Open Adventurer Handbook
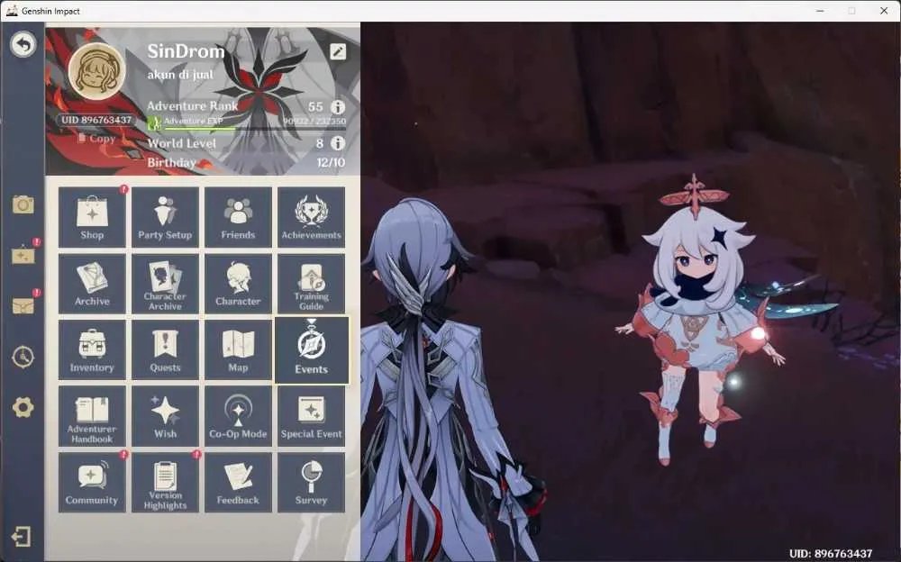This screenshot has height=562, width=901. pos(92,417)
